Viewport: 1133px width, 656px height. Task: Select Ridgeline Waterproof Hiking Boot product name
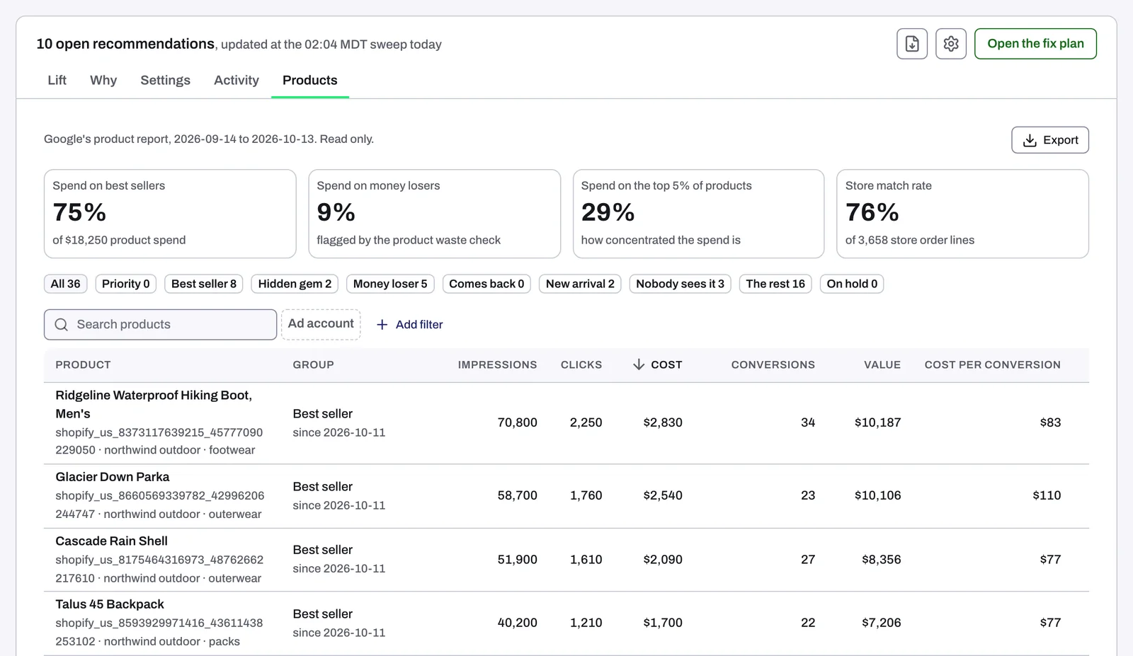point(154,404)
